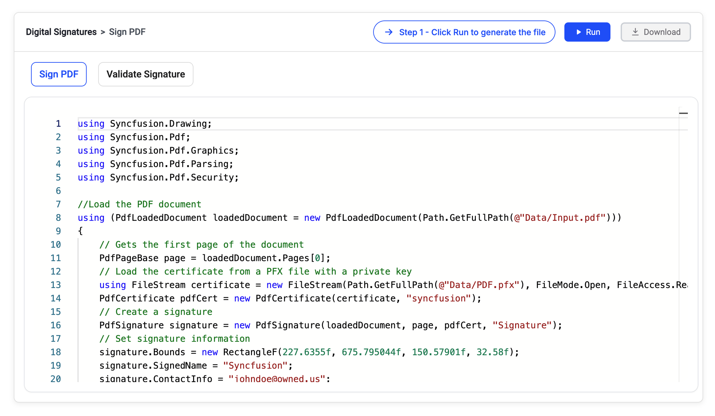715x416 pixels.
Task: Open the Digital Signatures breadcrumb
Action: pos(61,32)
